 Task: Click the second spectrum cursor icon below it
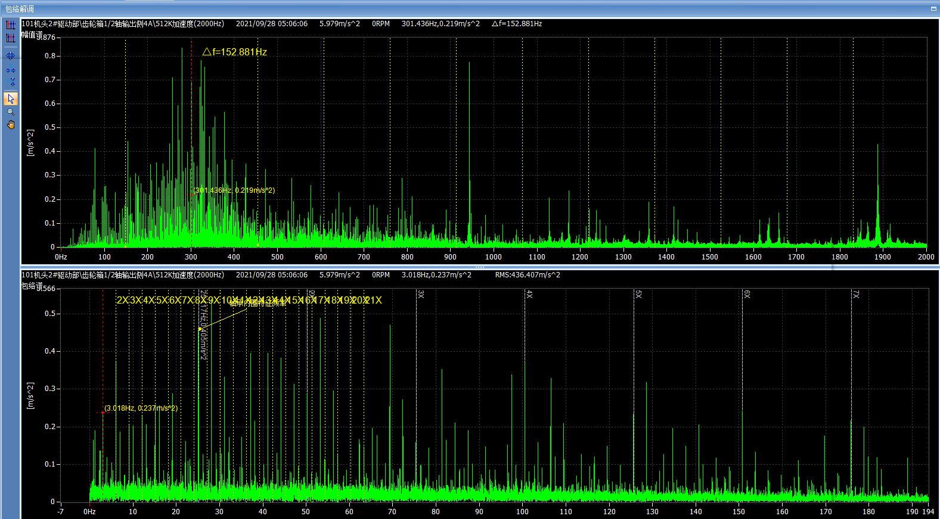(x=11, y=38)
